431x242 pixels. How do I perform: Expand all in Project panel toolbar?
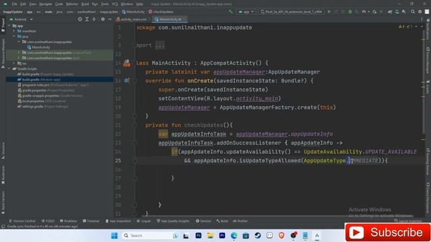pyautogui.click(x=87, y=19)
